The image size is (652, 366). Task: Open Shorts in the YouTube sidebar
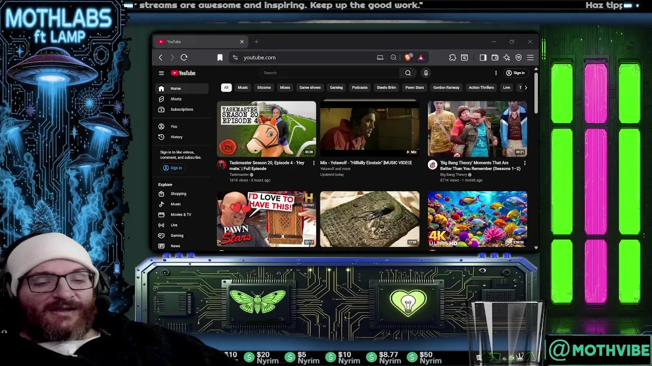point(182,99)
